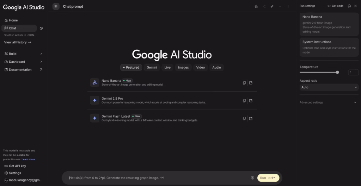361x186 pixels.
Task: Click the Get code button
Action: [x=336, y=6]
